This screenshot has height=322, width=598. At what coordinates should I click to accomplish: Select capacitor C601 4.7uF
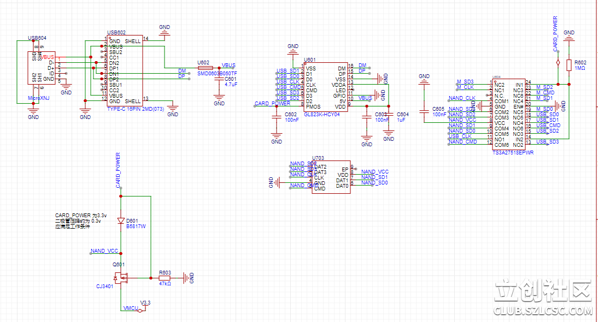(219, 79)
